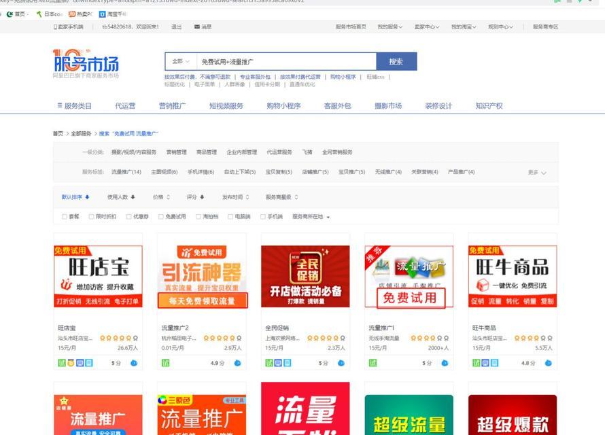The height and width of the screenshot is (435, 605).
Task: Click the green 试 badge under 旺店宝
Action: (x=62, y=363)
